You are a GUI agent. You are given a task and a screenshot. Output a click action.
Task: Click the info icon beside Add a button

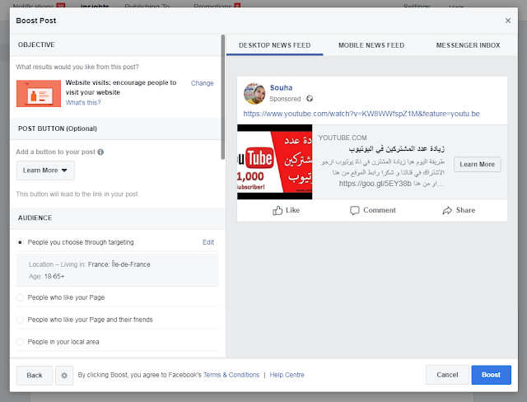pos(100,152)
